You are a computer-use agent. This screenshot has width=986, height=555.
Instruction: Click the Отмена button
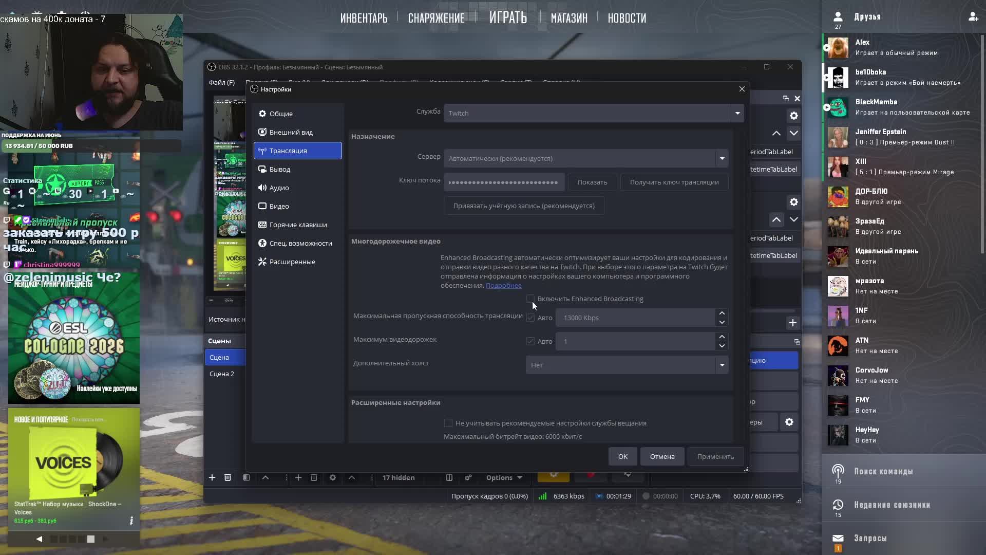point(662,456)
